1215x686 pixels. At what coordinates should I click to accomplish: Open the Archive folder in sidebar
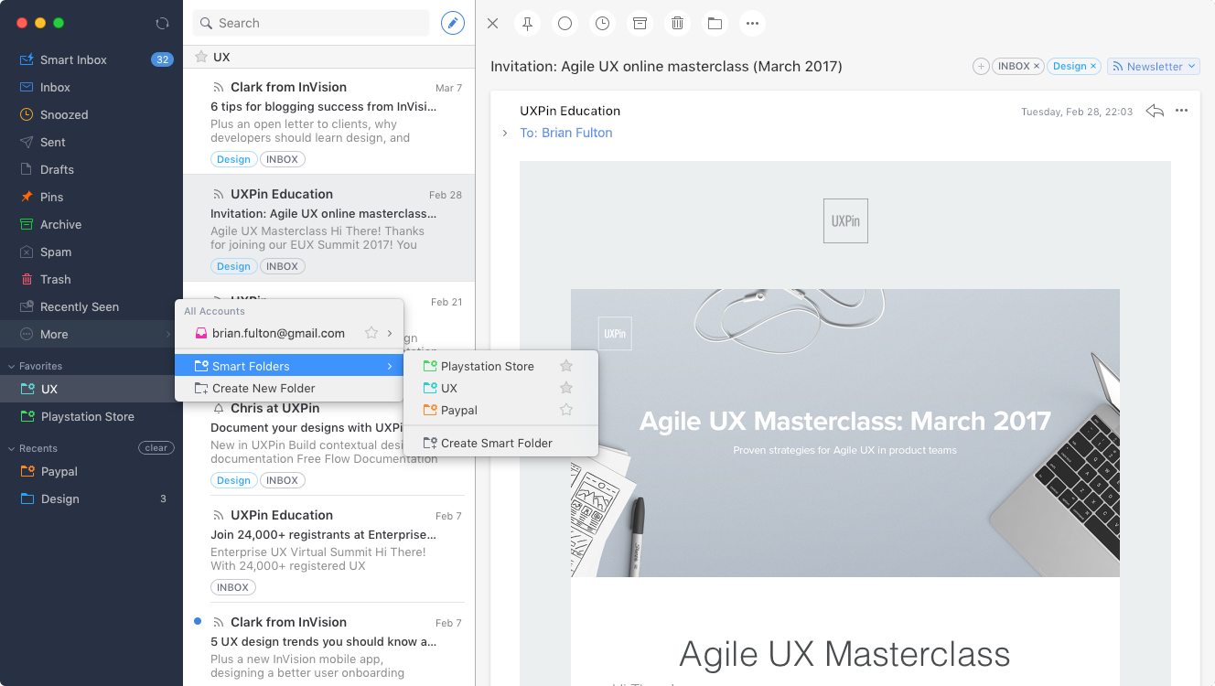[91, 224]
